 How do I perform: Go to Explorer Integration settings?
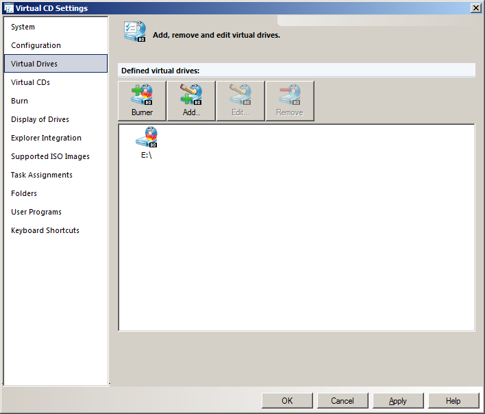[56, 138]
